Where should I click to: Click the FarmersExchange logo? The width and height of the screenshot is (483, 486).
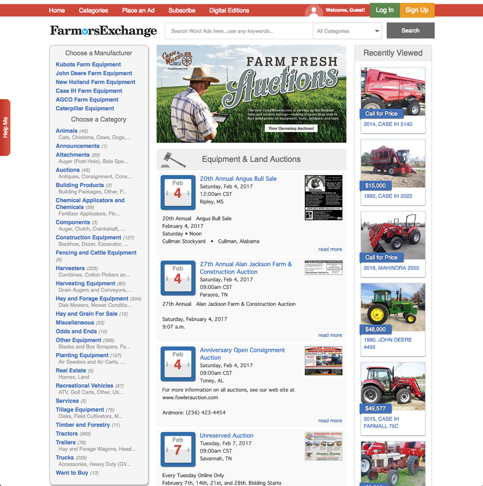[x=104, y=30]
